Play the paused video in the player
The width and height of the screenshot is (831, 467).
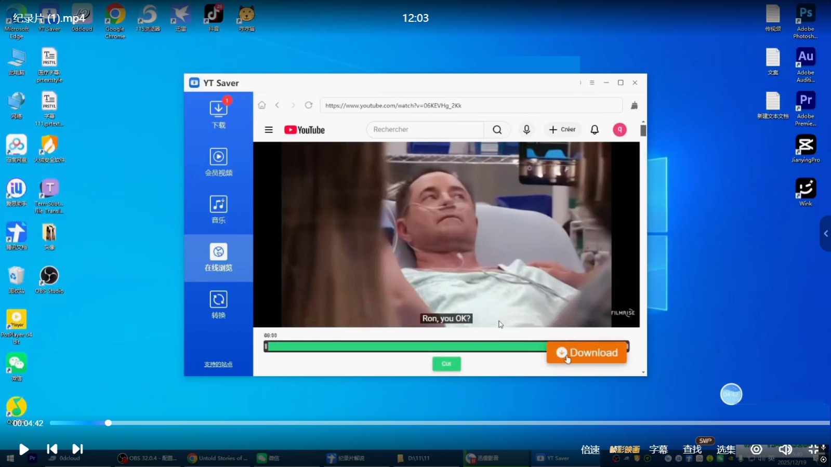pyautogui.click(x=24, y=449)
